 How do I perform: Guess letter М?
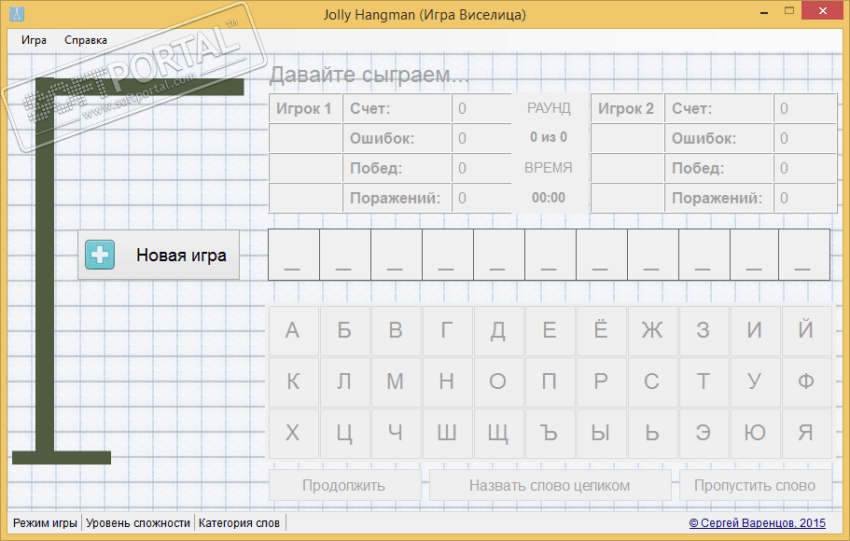pos(396,382)
